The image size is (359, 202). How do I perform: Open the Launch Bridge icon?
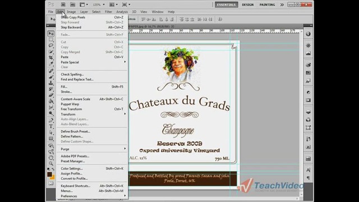pos(63,4)
